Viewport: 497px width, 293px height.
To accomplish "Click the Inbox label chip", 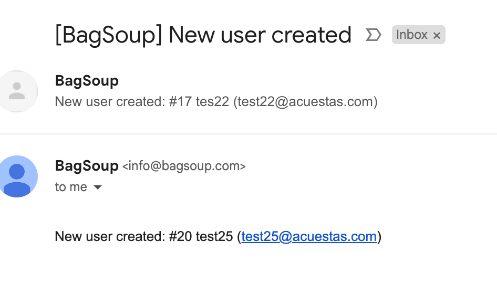I will (x=411, y=35).
